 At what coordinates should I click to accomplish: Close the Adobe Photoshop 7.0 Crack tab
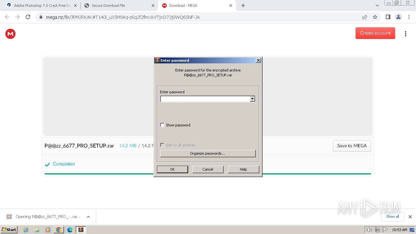click(x=75, y=6)
